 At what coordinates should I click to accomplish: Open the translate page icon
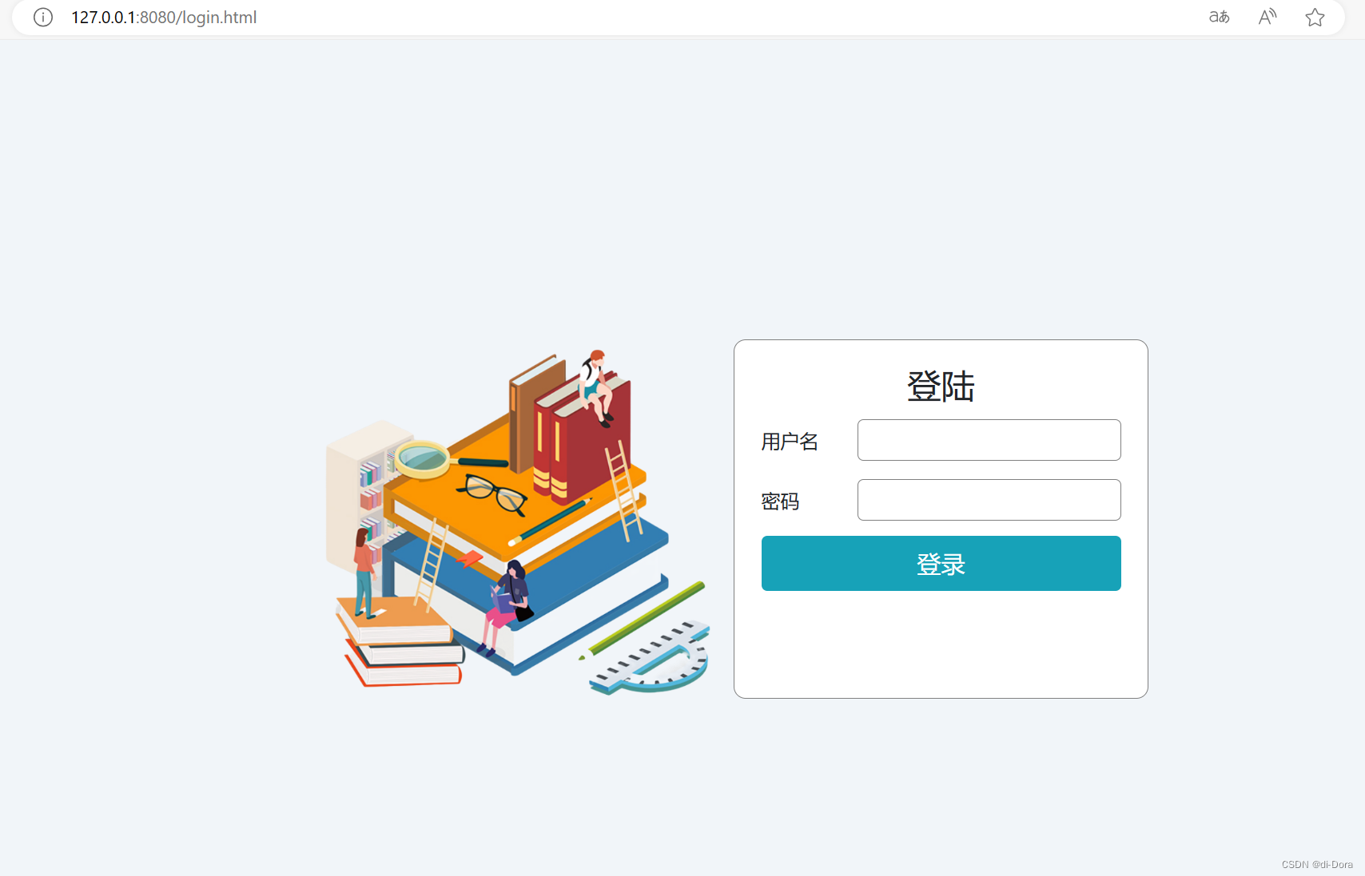point(1219,17)
